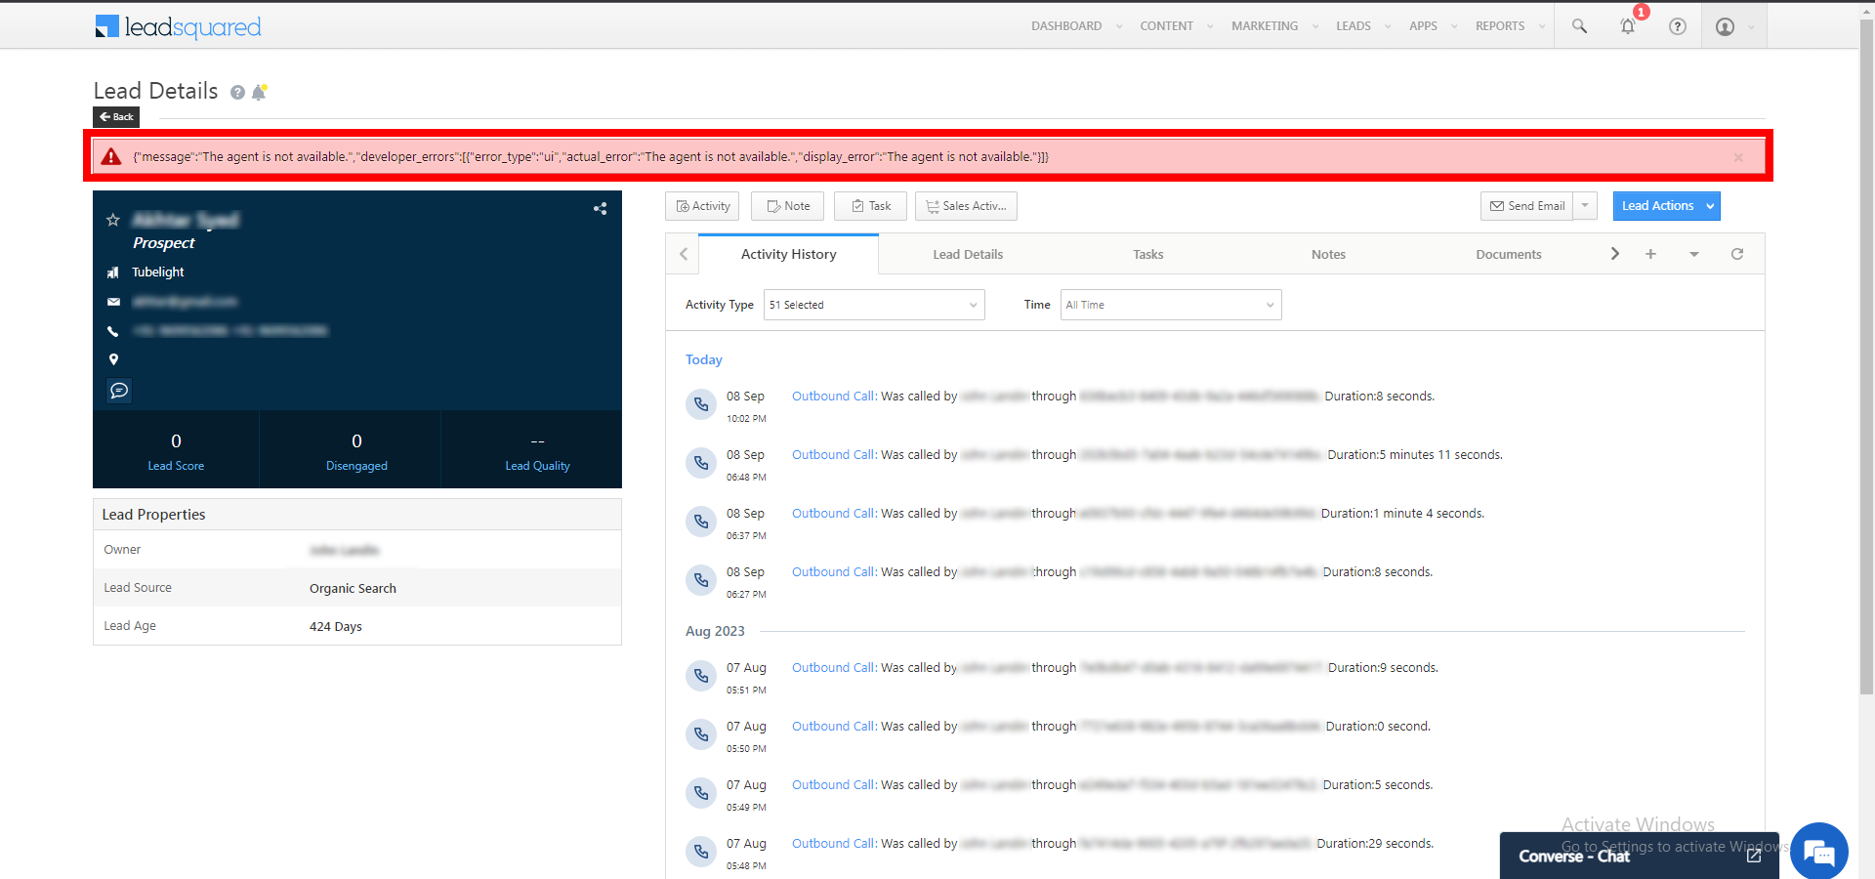Open the Reports menu in navigation
The height and width of the screenshot is (879, 1875).
click(x=1500, y=26)
